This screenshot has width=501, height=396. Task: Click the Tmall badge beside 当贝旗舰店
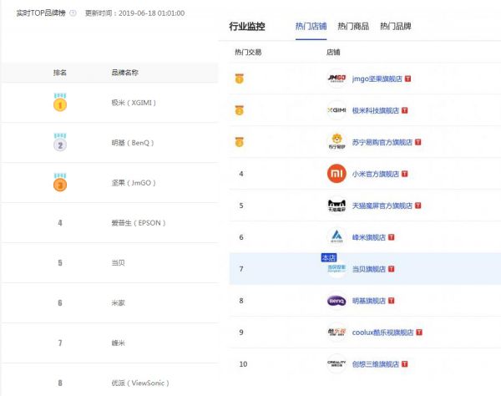coord(391,269)
